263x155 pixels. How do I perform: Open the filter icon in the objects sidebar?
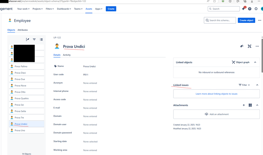click(34, 39)
